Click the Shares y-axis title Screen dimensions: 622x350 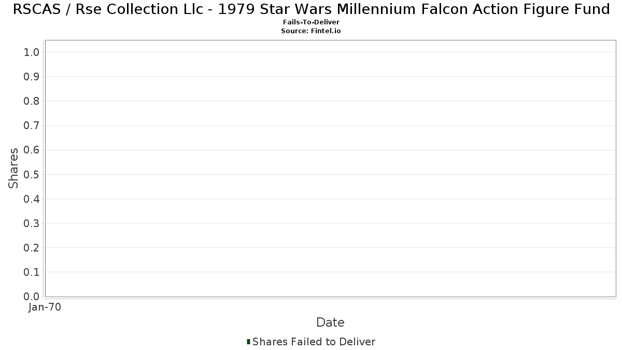[13, 168]
